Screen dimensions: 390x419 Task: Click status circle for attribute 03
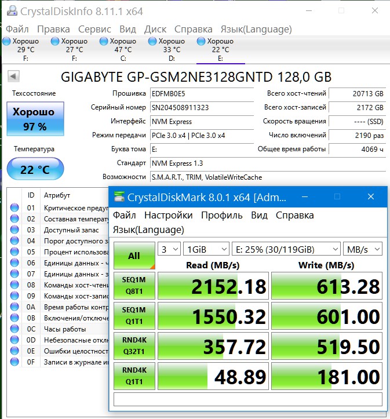pos(14,229)
